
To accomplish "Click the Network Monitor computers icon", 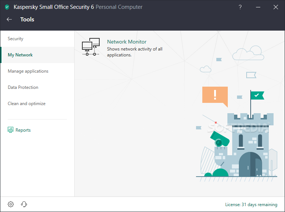I will coord(91,47).
